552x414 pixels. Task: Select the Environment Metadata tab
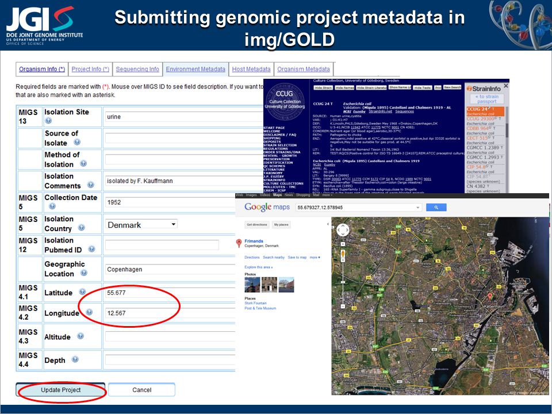coord(195,70)
